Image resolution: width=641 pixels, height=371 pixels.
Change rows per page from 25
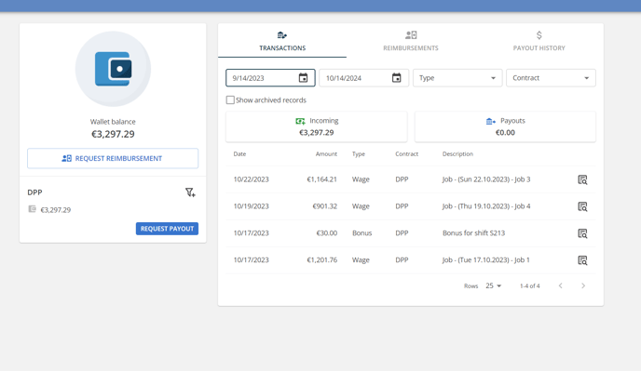pos(494,285)
